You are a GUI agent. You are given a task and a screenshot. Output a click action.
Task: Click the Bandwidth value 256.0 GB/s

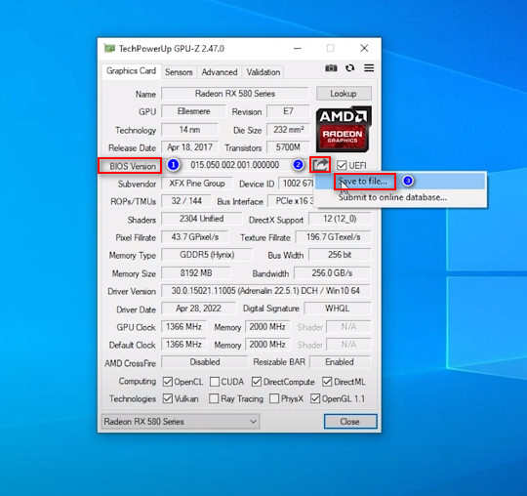(x=332, y=273)
